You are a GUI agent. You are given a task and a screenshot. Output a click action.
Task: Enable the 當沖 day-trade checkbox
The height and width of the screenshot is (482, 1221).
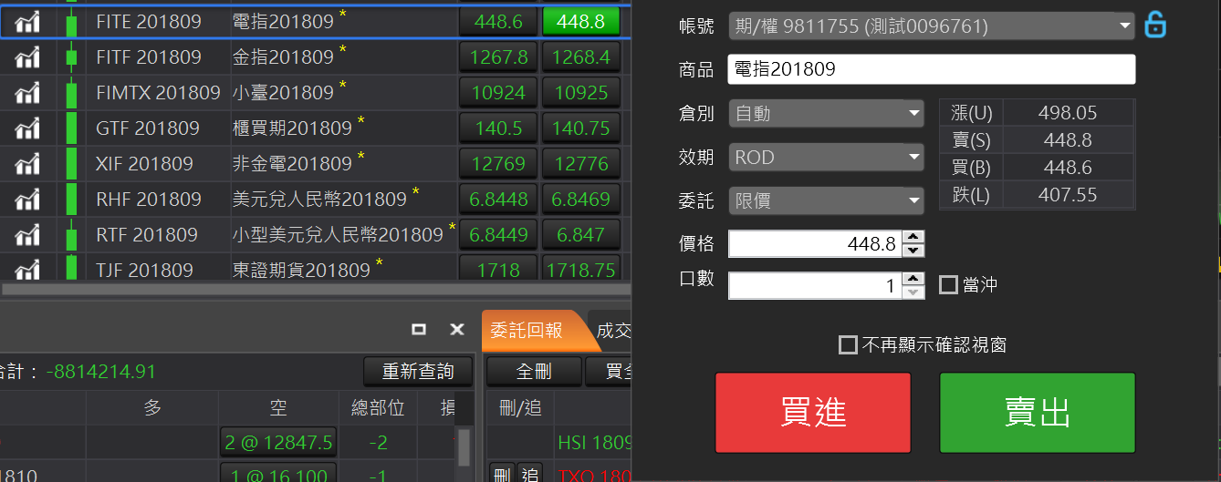[949, 285]
